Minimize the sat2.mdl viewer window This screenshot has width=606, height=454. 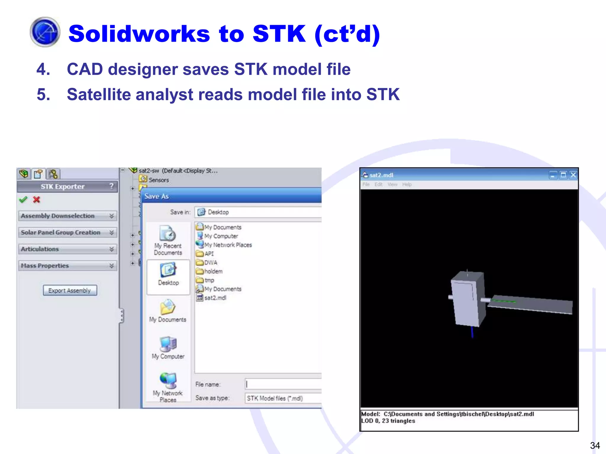click(x=553, y=175)
